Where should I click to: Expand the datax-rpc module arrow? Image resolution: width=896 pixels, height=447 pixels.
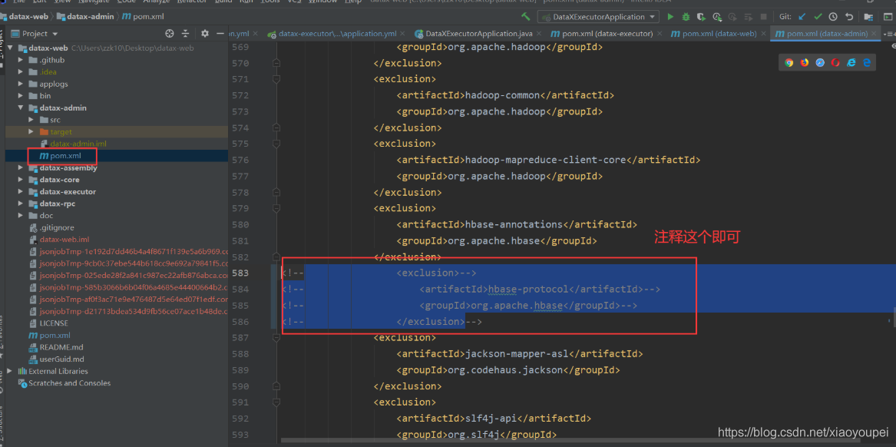pyautogui.click(x=21, y=204)
